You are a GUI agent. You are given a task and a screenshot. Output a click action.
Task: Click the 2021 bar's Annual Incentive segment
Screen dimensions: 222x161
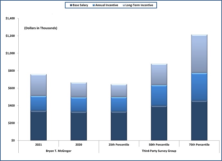(x=38, y=103)
